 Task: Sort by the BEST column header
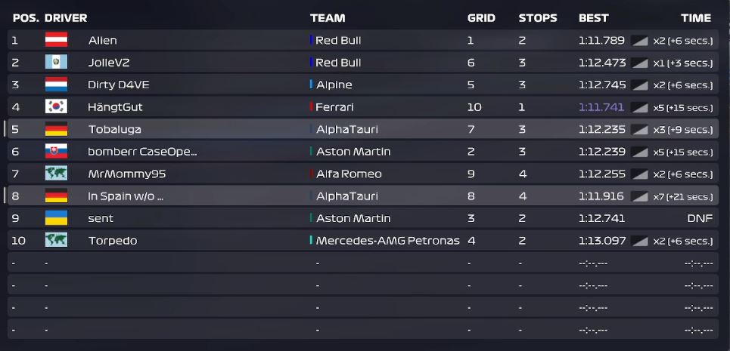coord(594,18)
